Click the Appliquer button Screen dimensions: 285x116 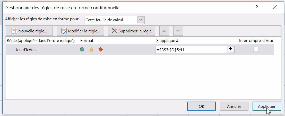pos(267,106)
